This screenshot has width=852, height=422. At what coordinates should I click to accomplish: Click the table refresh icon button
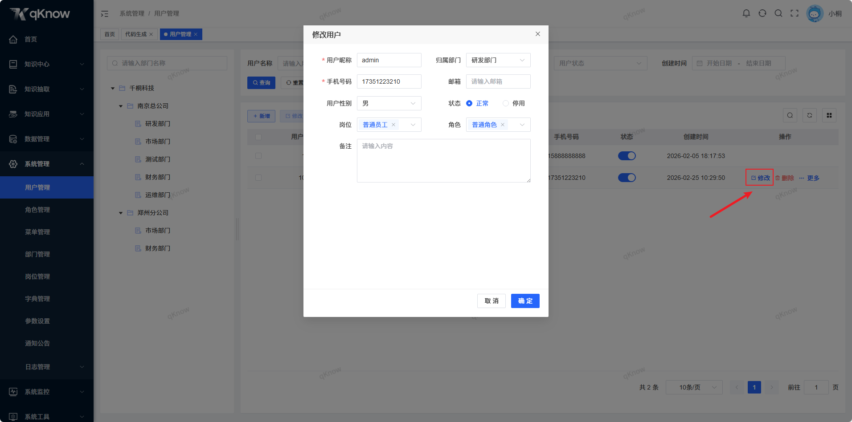click(810, 115)
